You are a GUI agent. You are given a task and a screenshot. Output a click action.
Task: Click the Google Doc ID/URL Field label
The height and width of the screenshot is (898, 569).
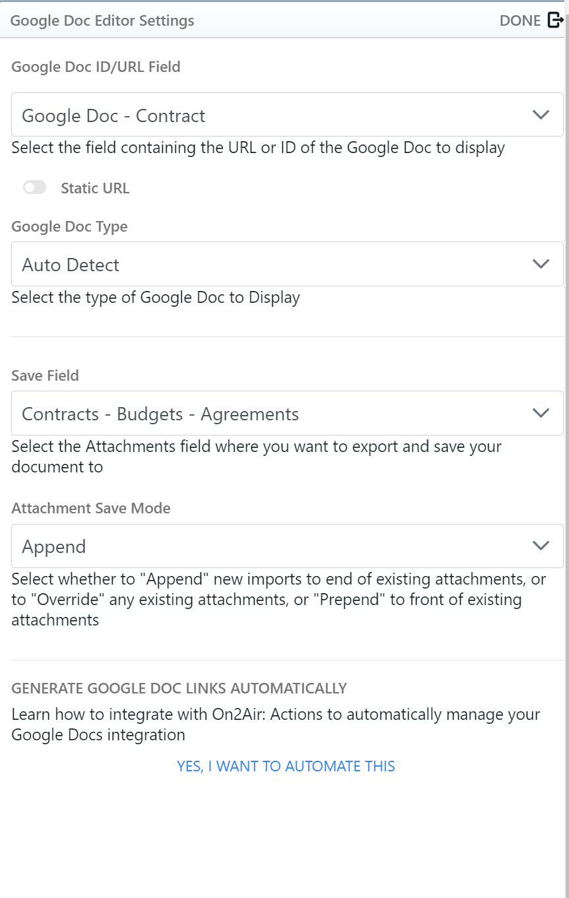click(x=96, y=67)
